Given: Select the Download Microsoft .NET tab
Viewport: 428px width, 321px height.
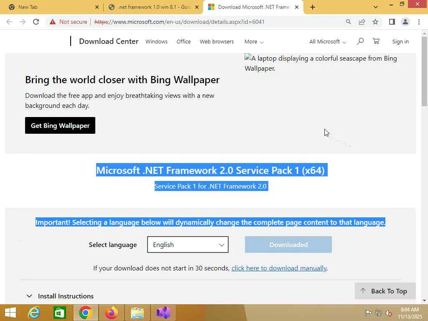Looking at the screenshot, I should coord(253,7).
